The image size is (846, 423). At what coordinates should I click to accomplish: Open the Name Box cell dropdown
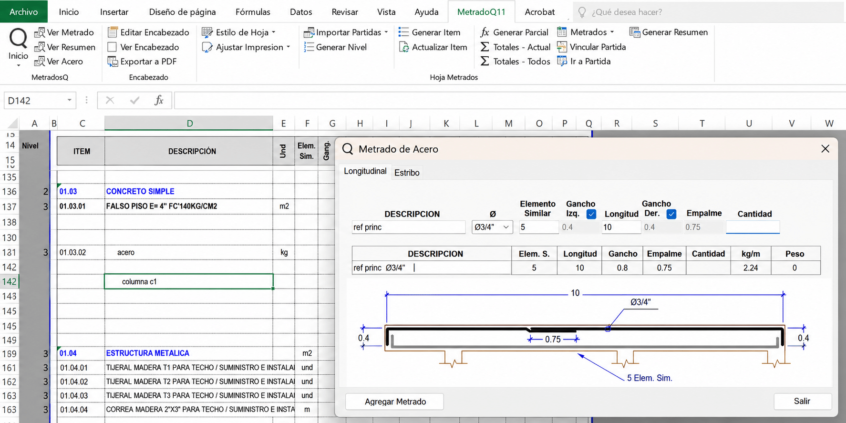pos(70,100)
